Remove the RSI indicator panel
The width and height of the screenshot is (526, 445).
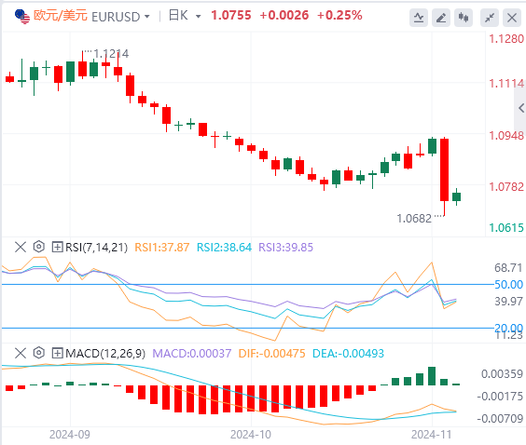[x=21, y=247]
